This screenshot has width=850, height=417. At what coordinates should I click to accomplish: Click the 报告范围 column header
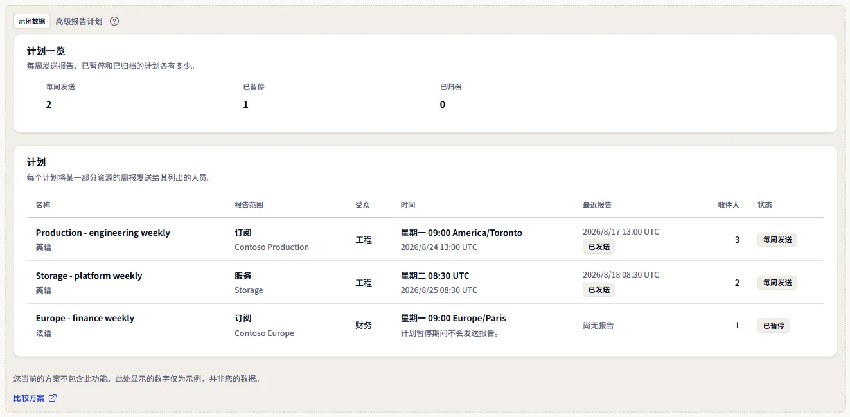pos(249,205)
